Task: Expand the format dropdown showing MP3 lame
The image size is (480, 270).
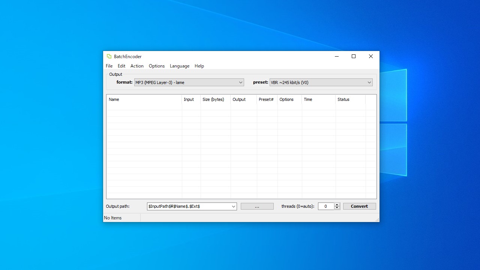Action: click(189, 82)
